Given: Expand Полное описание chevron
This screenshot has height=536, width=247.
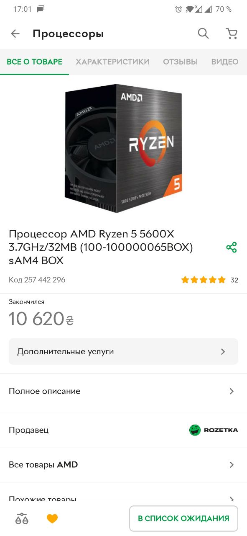Looking at the screenshot, I should (232, 391).
